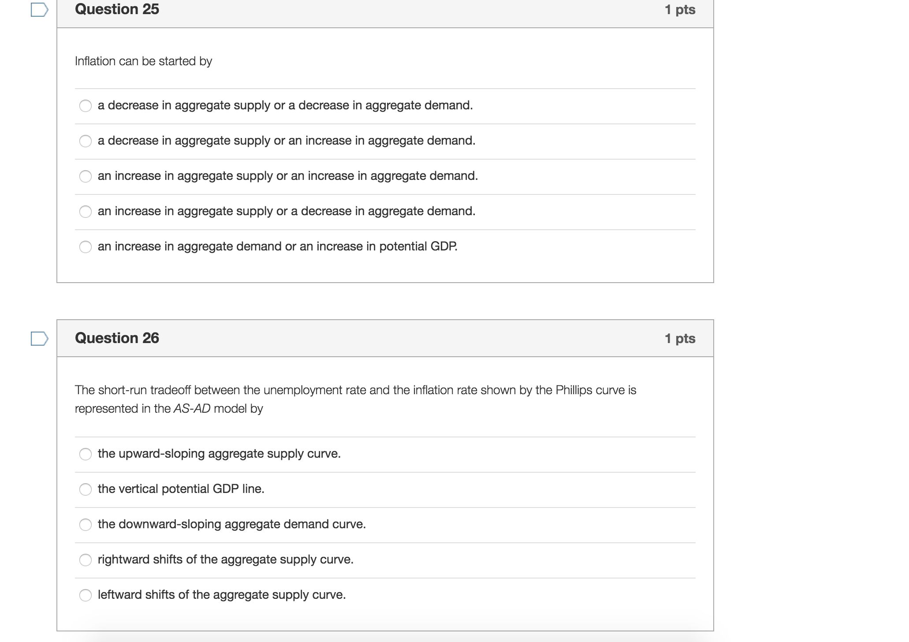
Task: Select 'decrease in aggregate supply or decrease in aggregate demand'
Action: [86, 106]
